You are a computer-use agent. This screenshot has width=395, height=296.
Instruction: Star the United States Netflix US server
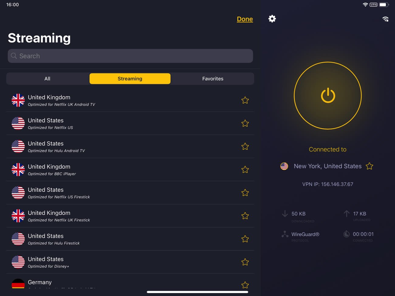(x=245, y=123)
